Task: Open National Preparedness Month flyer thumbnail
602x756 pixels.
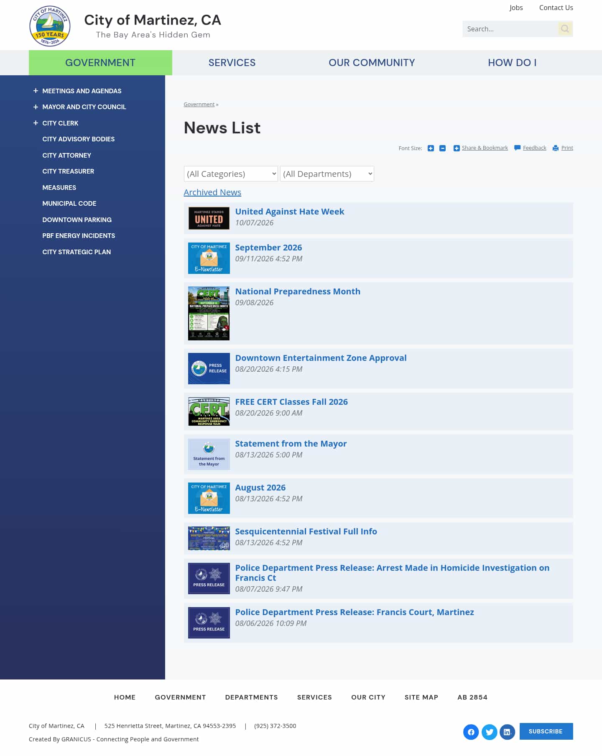Action: pos(209,313)
